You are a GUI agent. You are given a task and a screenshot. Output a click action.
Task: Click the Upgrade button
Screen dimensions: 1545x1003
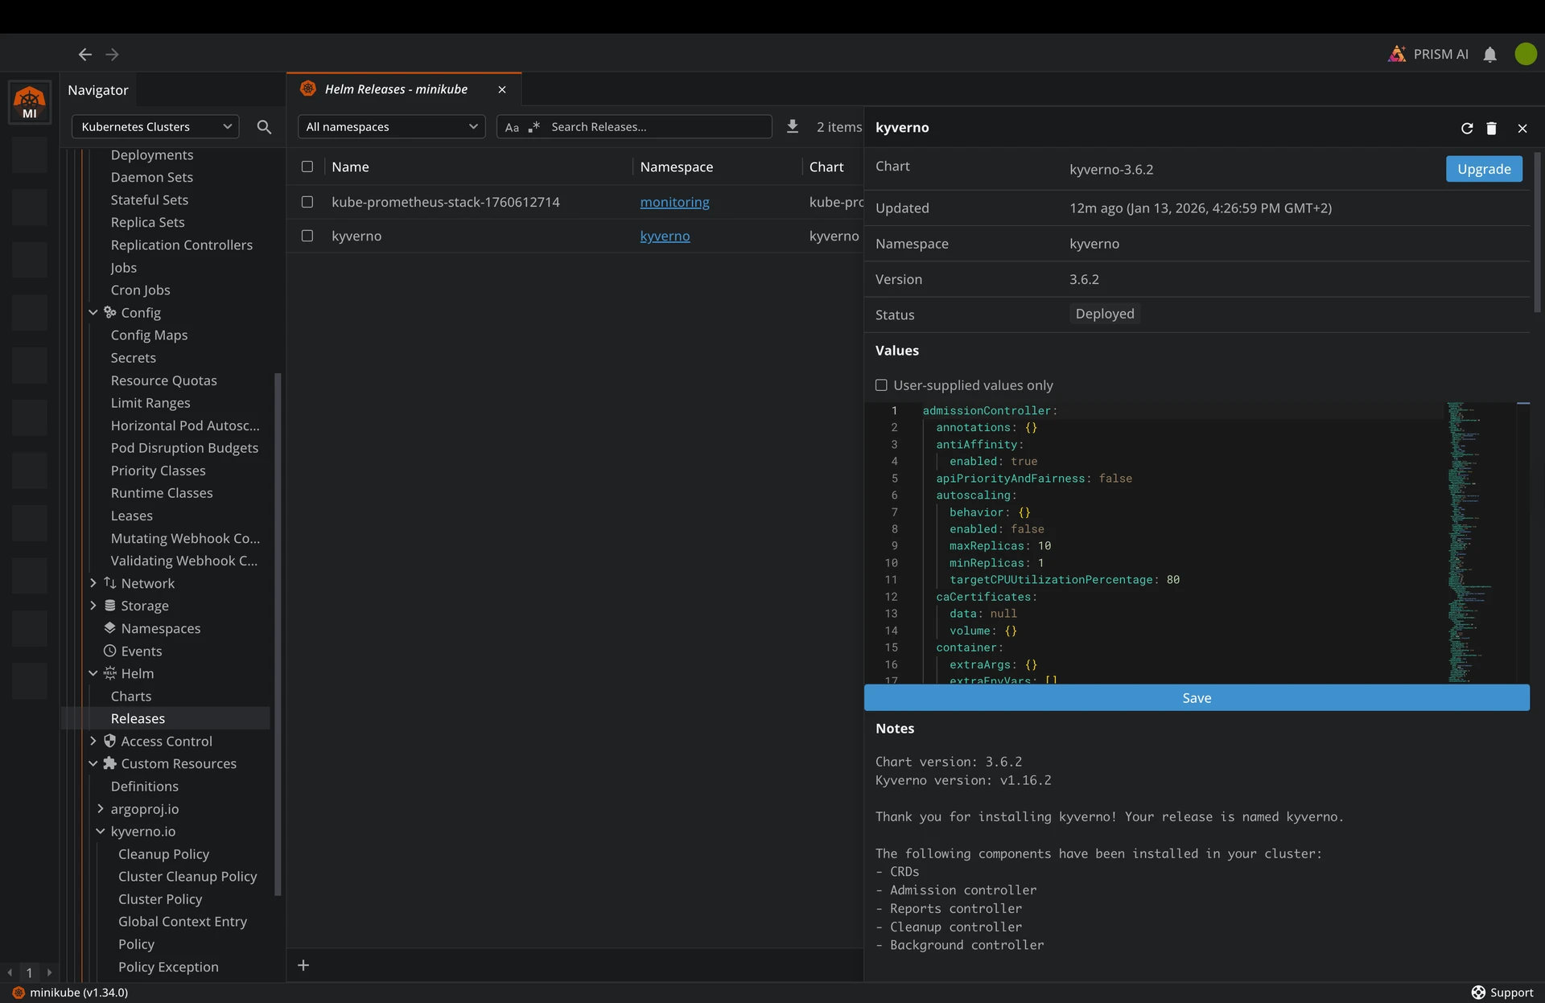[1483, 169]
